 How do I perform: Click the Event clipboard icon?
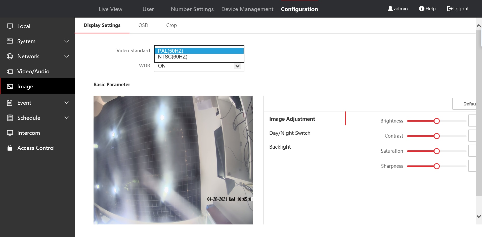(10, 103)
